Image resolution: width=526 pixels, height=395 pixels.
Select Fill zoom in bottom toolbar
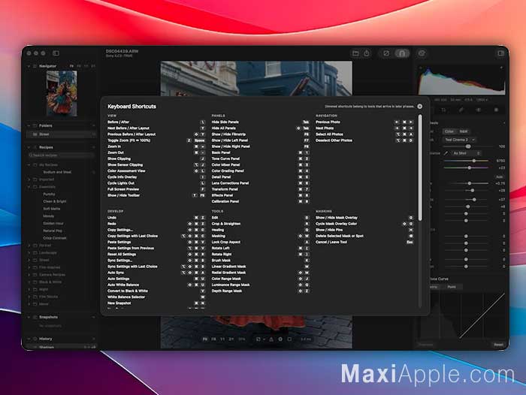click(213, 339)
